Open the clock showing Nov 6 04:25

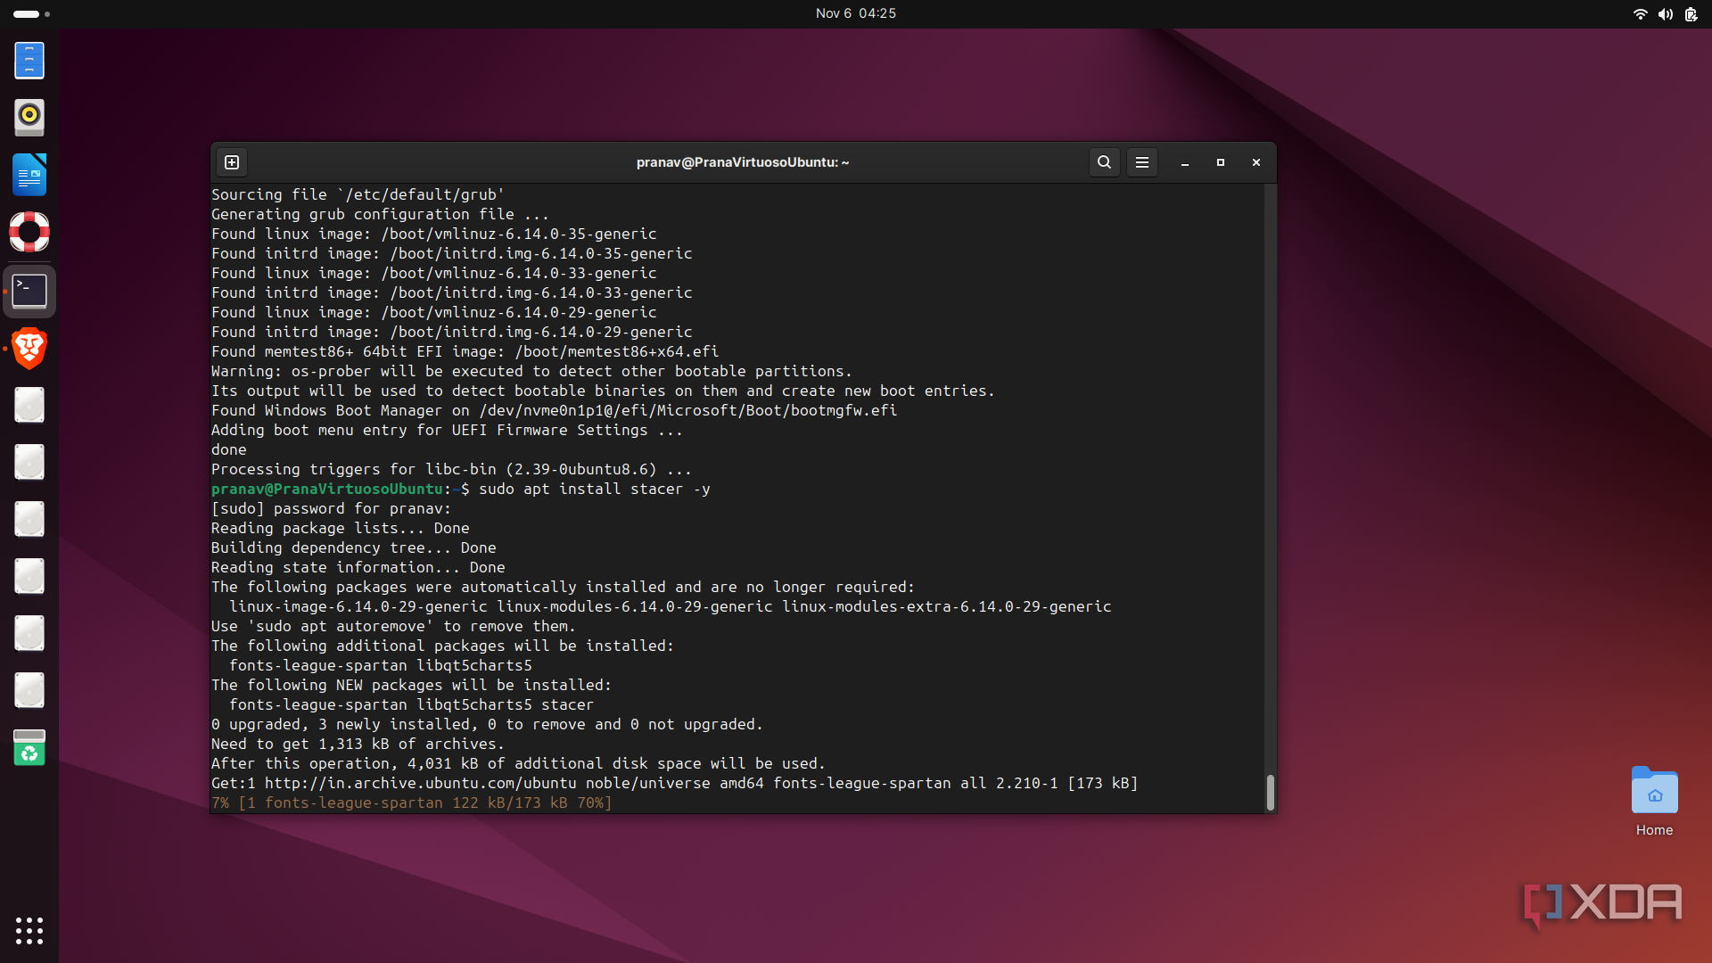tap(856, 13)
